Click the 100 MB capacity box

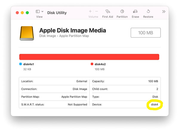tap(146, 33)
